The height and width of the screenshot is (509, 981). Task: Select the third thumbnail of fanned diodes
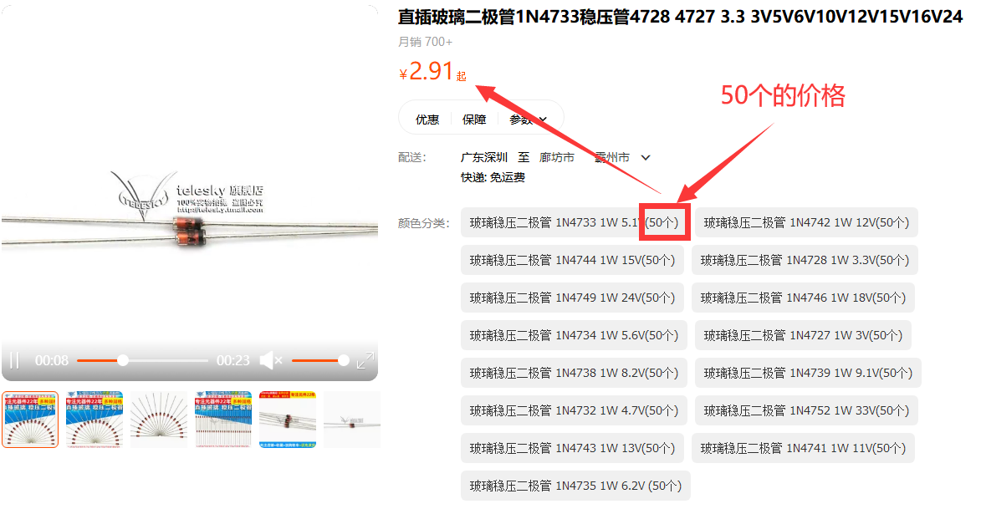point(159,420)
